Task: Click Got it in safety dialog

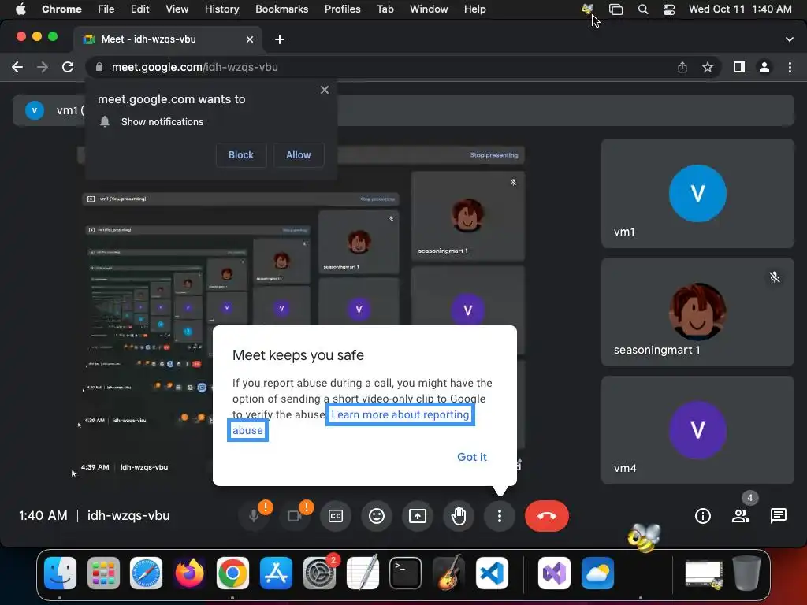Action: (x=472, y=457)
